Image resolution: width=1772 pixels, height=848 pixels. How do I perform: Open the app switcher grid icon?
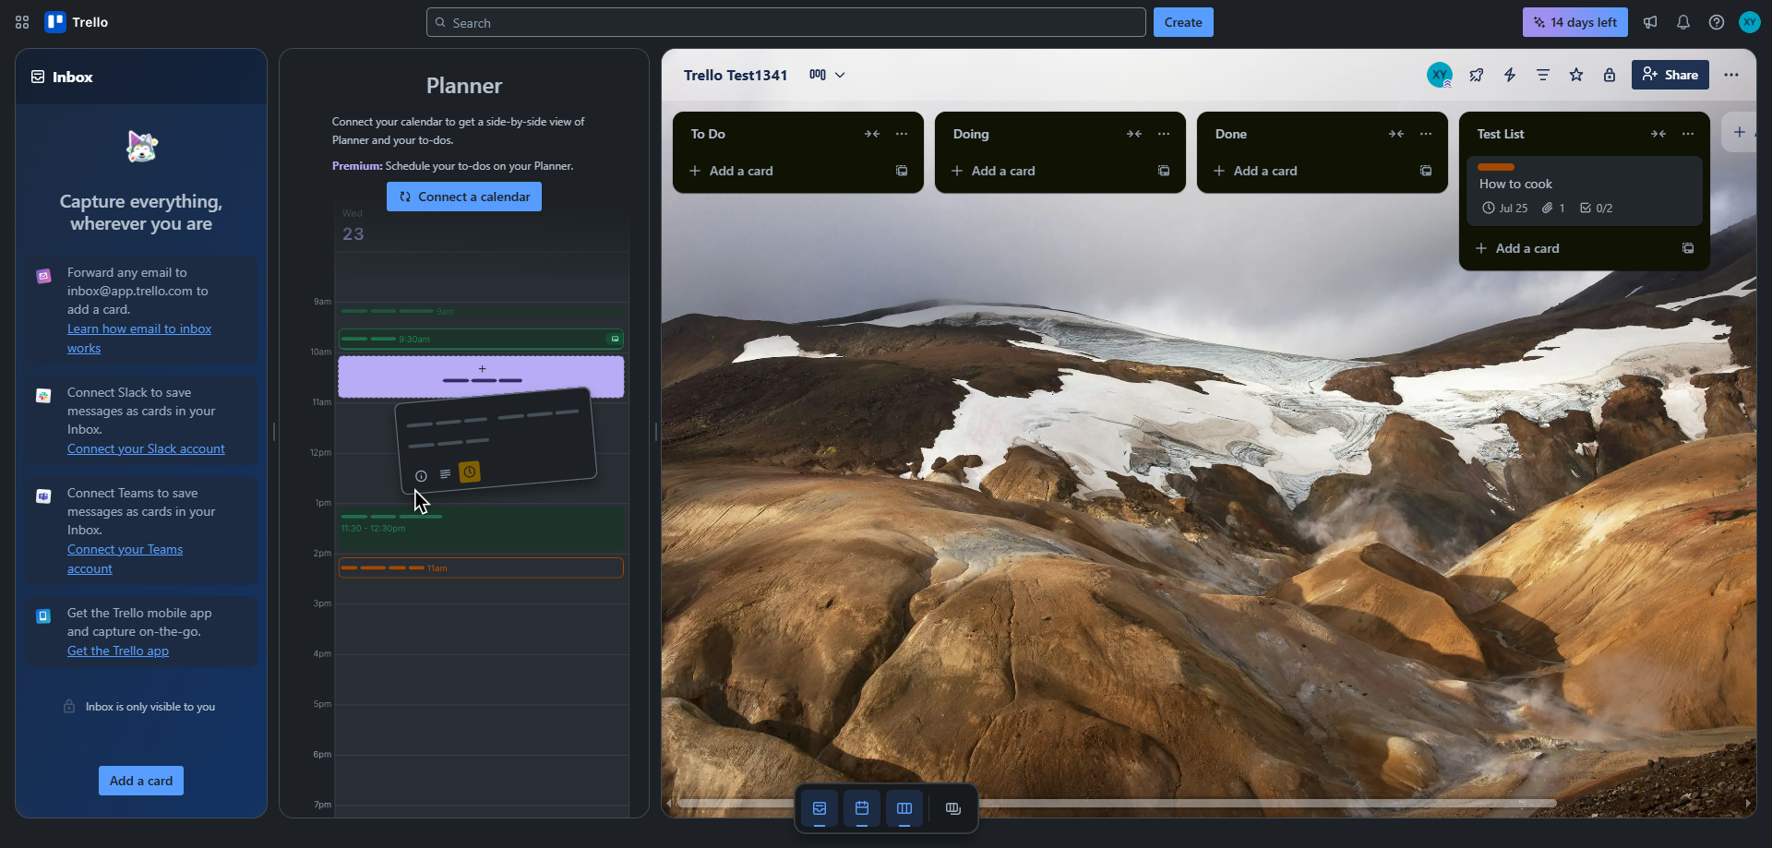pos(22,22)
